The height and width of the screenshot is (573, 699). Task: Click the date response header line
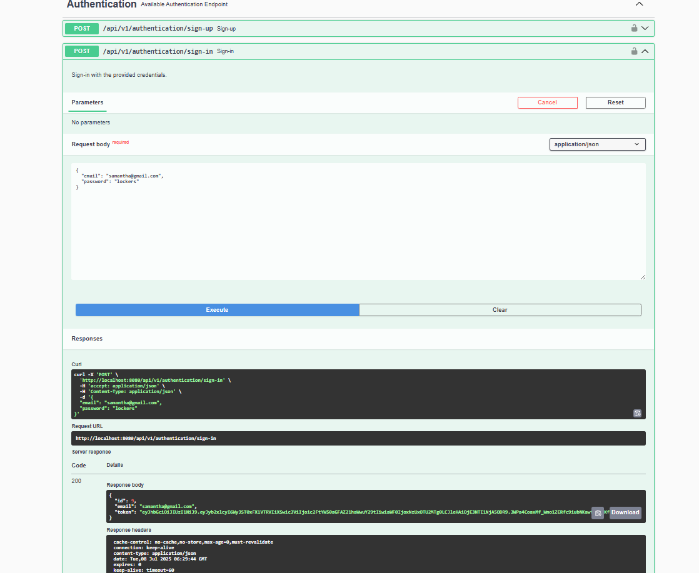tap(160, 559)
